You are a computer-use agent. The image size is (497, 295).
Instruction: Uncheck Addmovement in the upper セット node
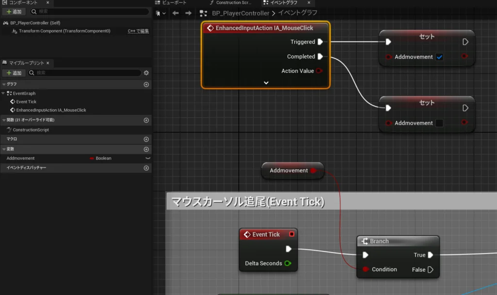(439, 57)
